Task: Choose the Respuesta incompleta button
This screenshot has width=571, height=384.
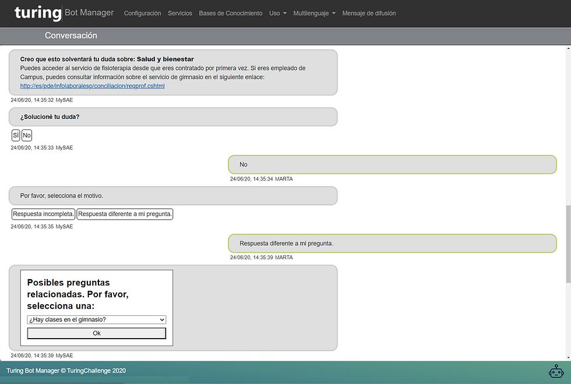Action: pyautogui.click(x=43, y=214)
